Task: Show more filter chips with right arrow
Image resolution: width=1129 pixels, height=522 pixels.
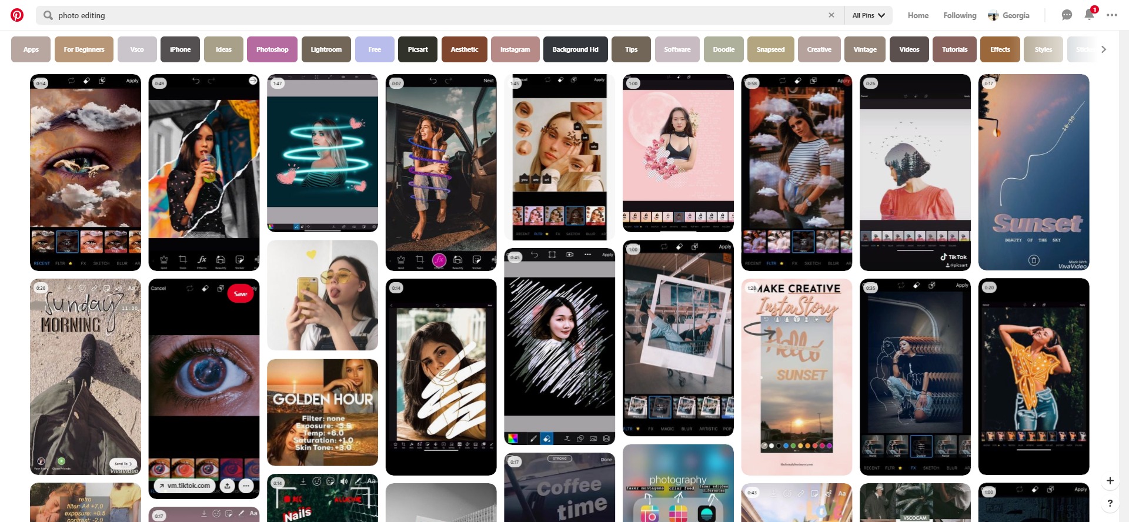Action: pos(1104,49)
